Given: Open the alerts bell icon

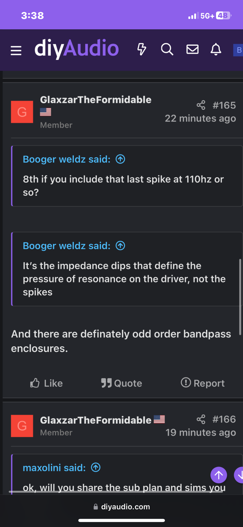Looking at the screenshot, I should click(216, 49).
